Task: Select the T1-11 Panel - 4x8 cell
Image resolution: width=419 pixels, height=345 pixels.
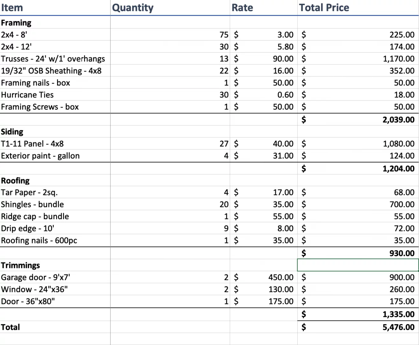Action: 55,144
